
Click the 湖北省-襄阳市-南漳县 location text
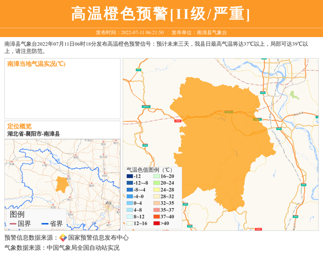33,134
